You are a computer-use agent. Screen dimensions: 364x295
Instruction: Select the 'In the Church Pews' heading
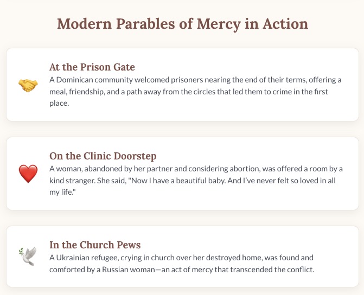pyautogui.click(x=95, y=245)
